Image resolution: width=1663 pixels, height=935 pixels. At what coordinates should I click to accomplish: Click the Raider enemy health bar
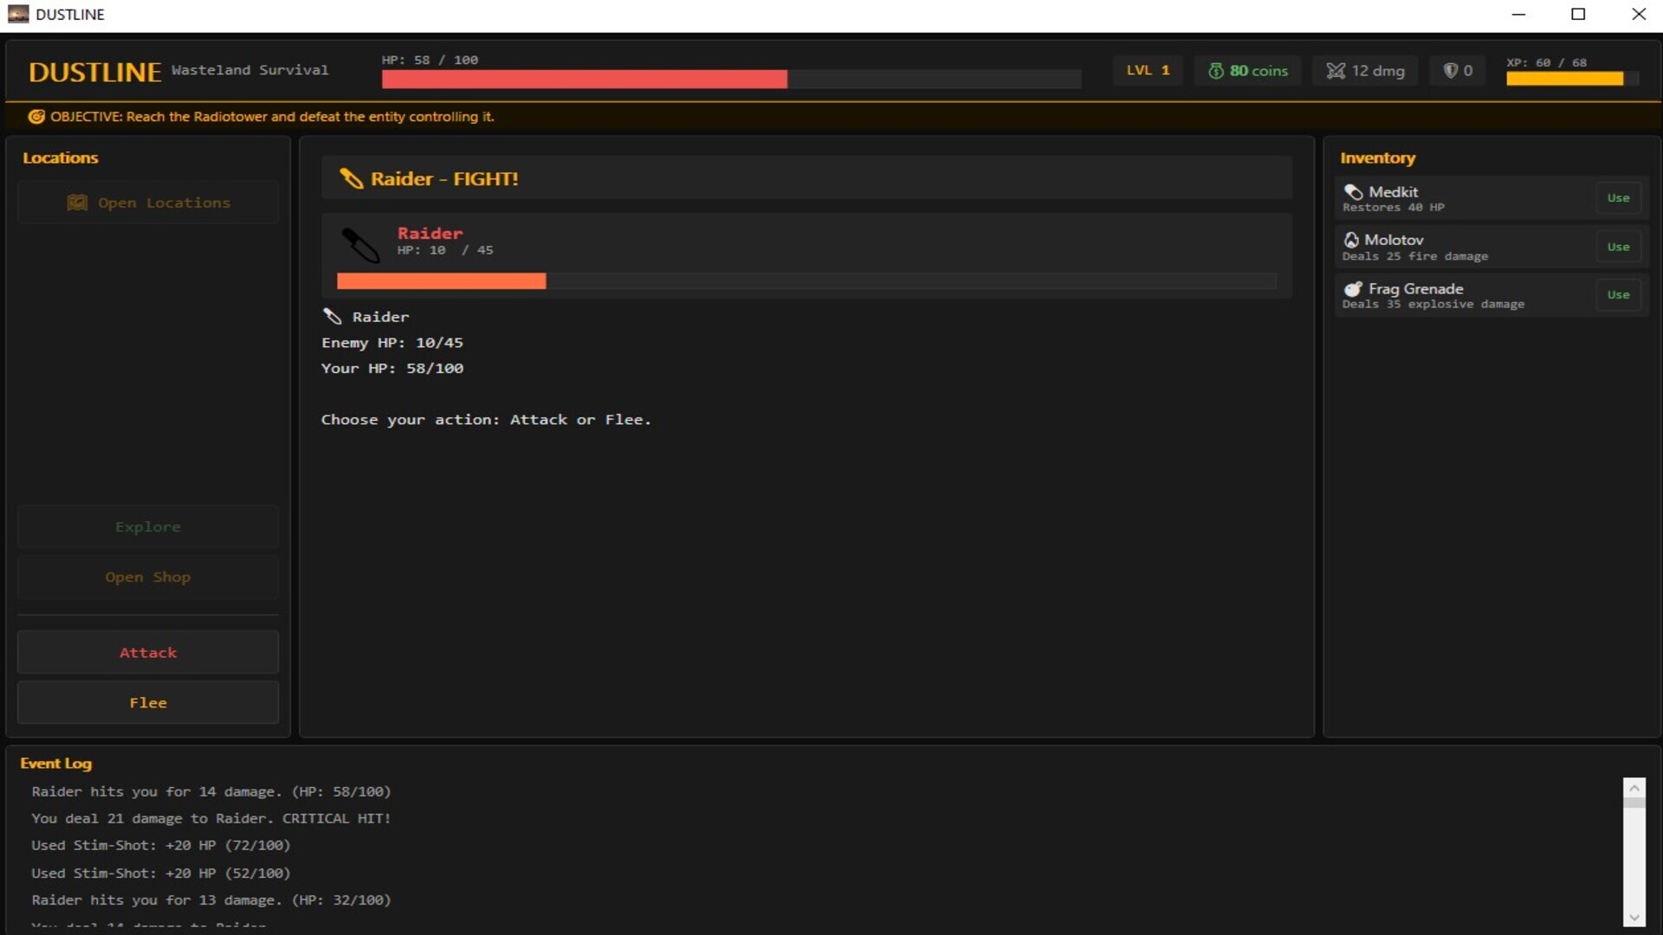click(806, 281)
